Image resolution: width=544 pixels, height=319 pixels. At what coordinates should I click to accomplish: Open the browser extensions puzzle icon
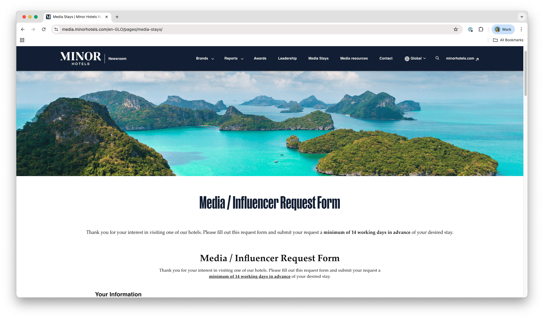[481, 29]
